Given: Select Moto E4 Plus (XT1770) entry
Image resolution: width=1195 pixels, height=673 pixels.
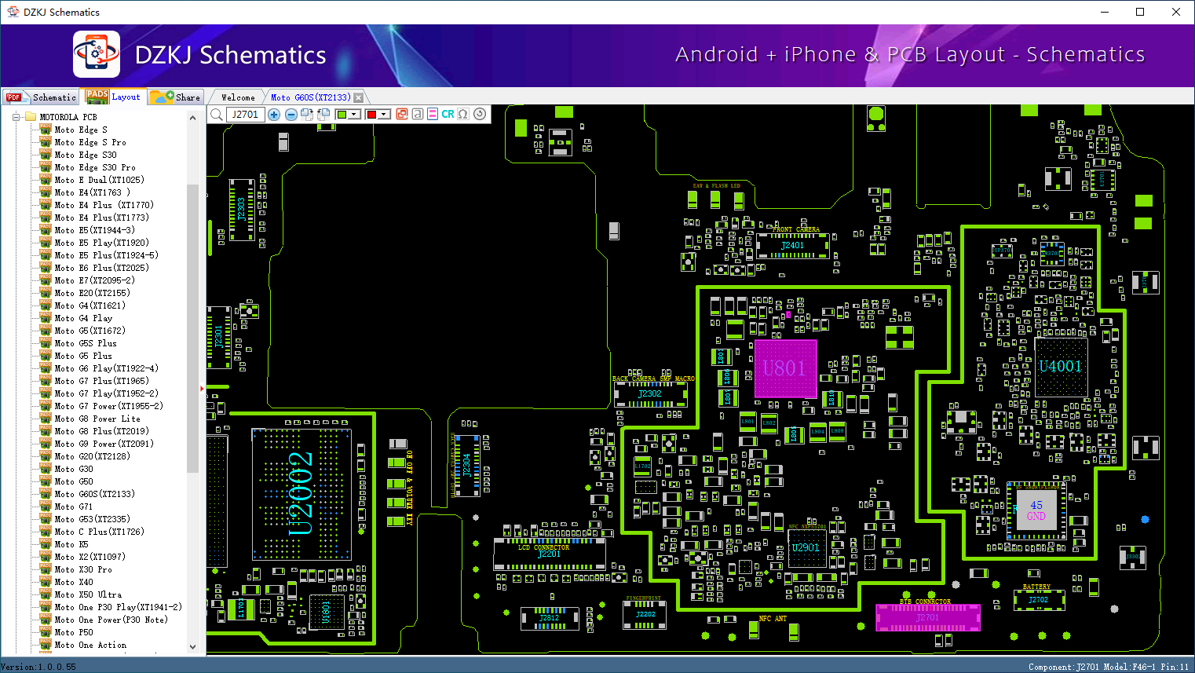Looking at the screenshot, I should (x=104, y=205).
